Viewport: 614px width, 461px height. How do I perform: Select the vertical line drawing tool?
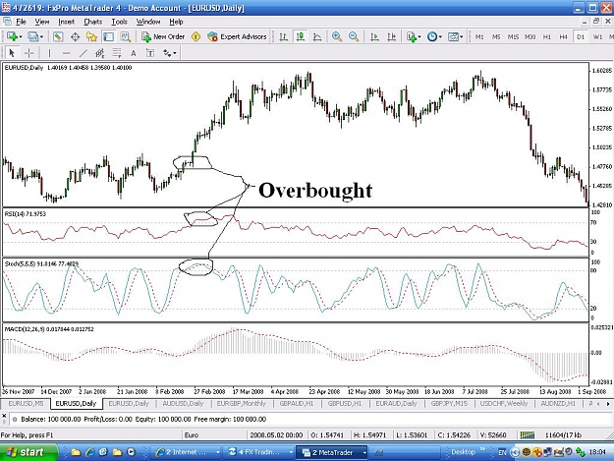pos(49,52)
